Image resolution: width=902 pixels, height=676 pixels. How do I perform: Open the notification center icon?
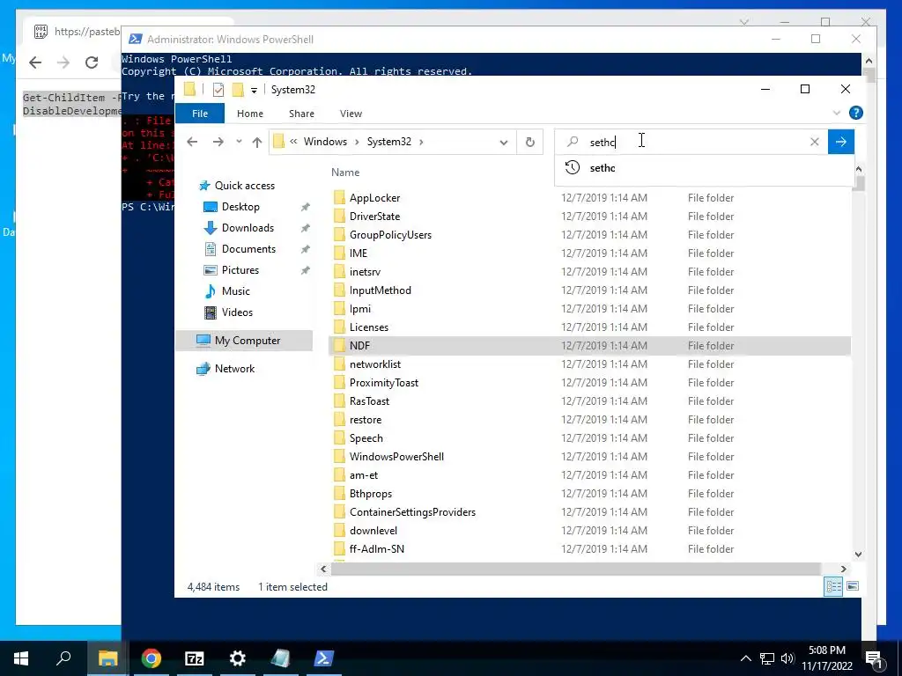pos(873,658)
